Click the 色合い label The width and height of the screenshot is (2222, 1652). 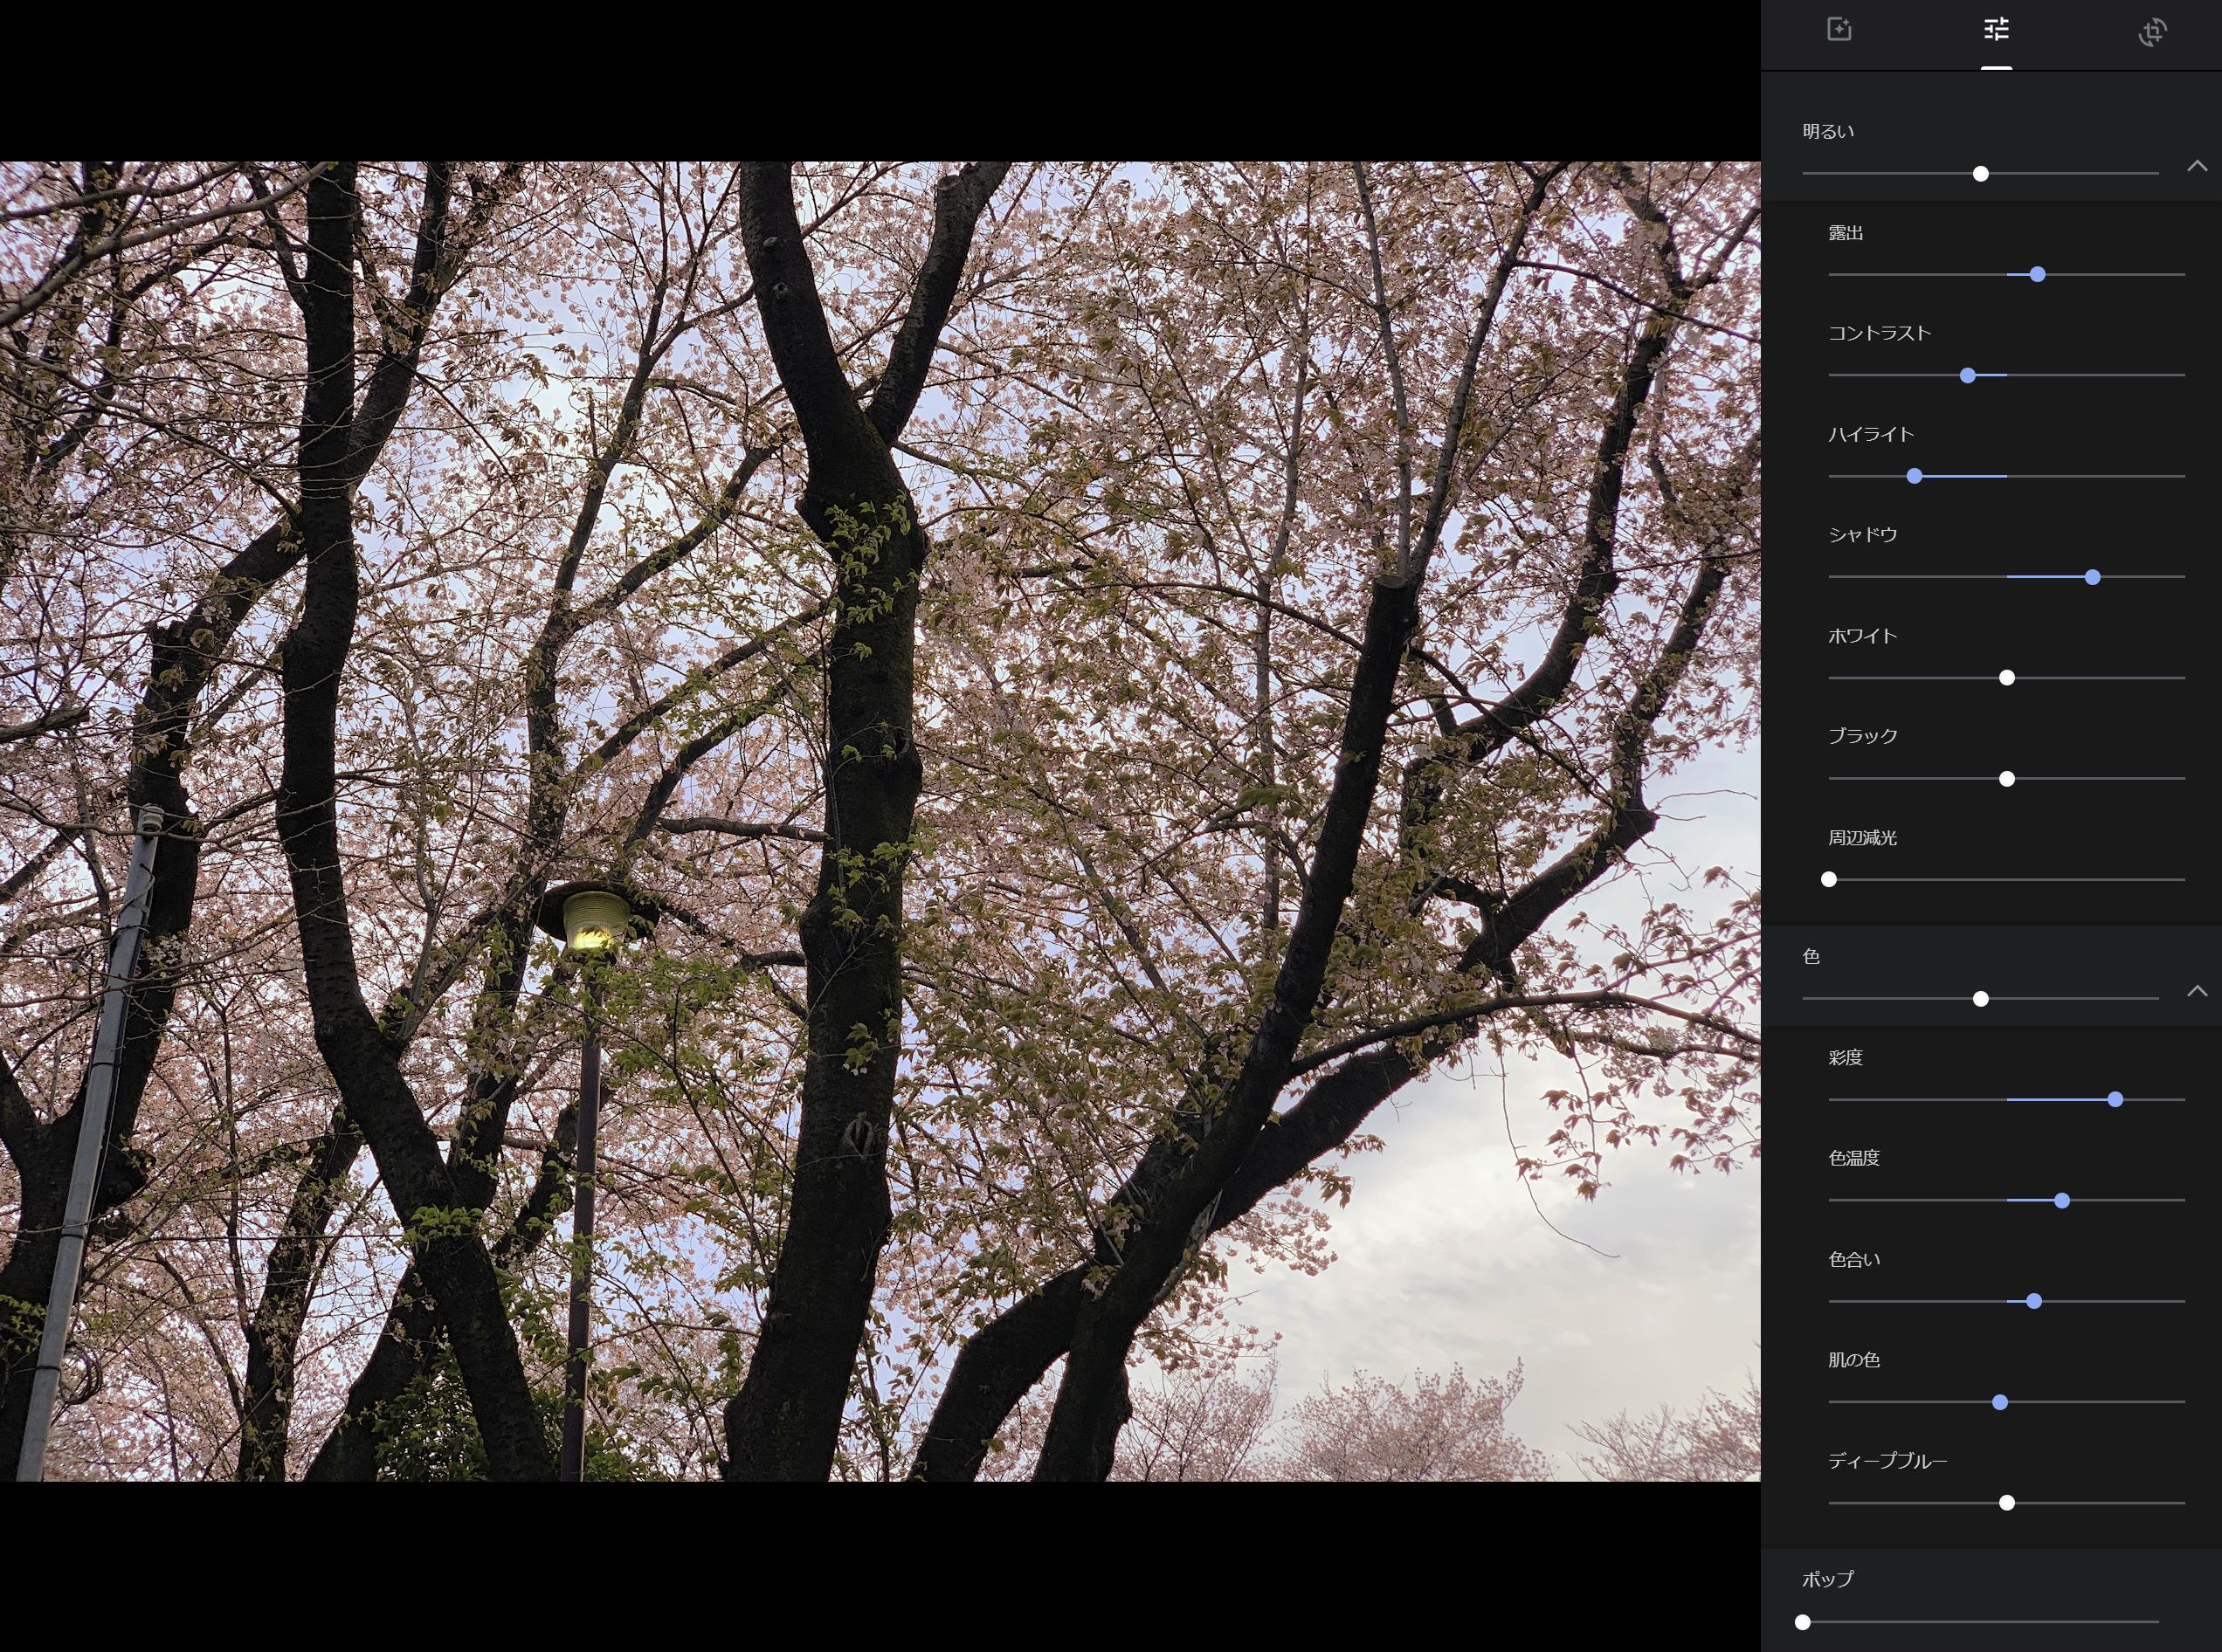click(x=1853, y=1260)
